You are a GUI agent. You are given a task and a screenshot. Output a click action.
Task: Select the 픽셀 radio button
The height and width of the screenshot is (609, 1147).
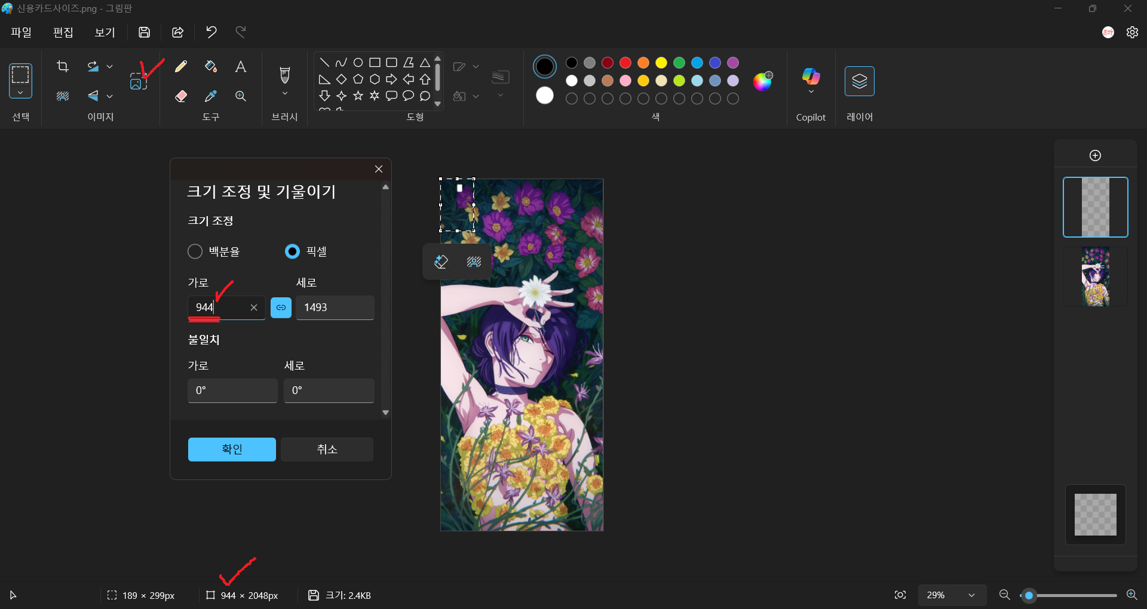click(x=292, y=251)
